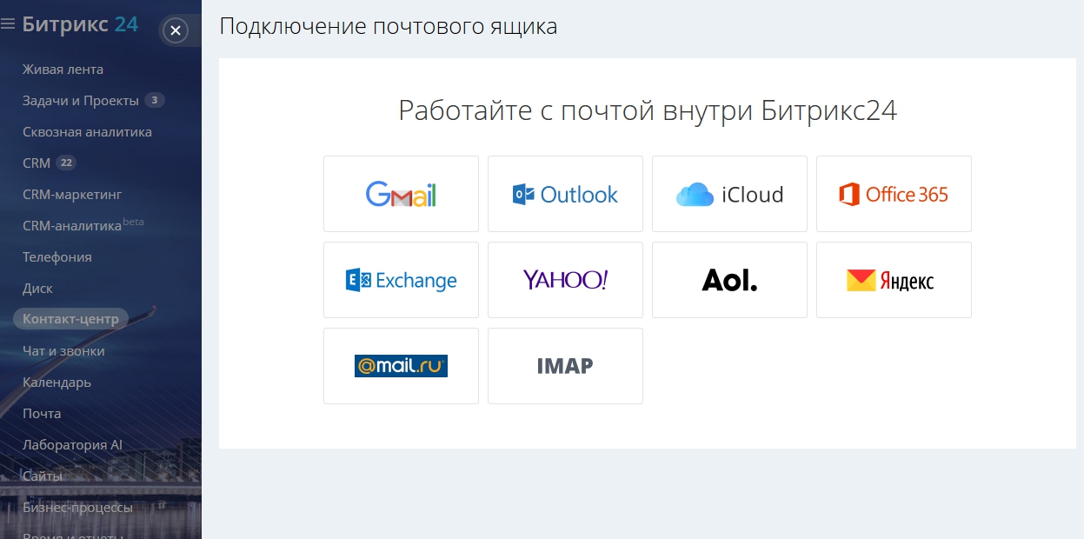Navigate to Сайты
The image size is (1084, 539).
click(43, 476)
